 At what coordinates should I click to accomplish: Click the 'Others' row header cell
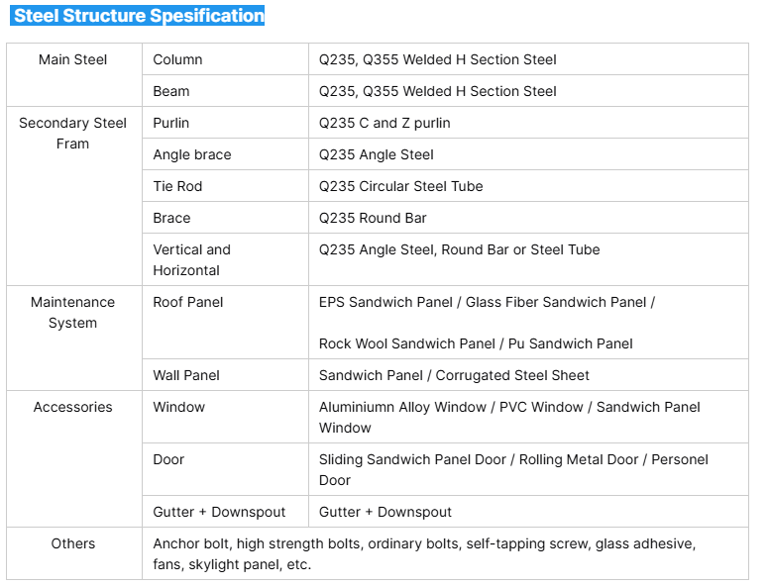tap(72, 543)
